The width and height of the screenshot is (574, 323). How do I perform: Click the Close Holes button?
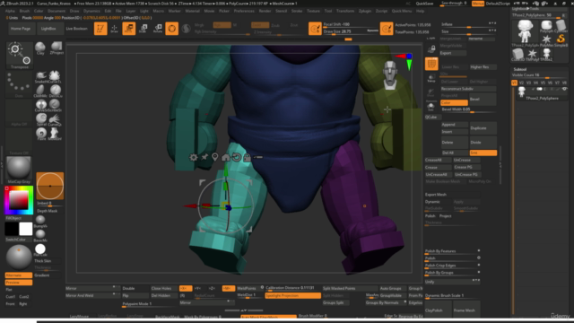click(x=163, y=288)
